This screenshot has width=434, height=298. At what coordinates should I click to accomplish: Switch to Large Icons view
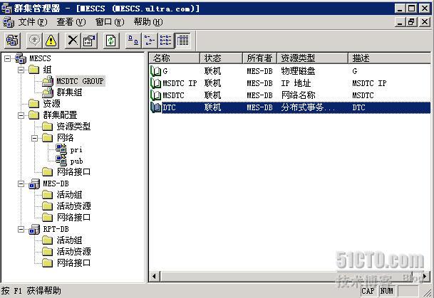click(x=133, y=41)
